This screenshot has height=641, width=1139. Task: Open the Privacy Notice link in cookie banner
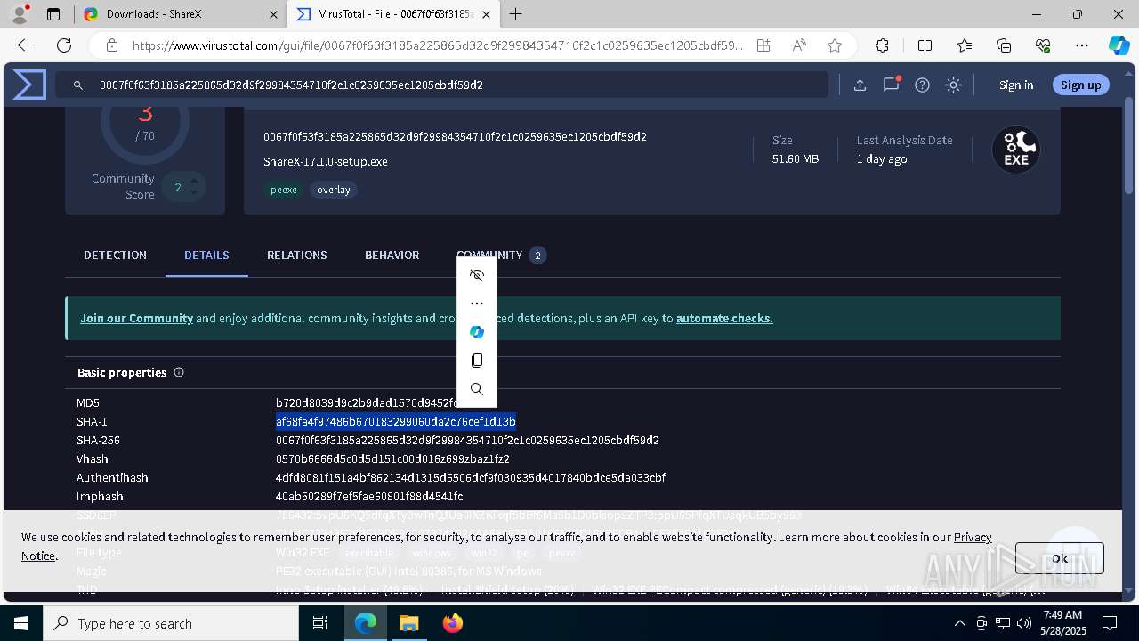973,537
